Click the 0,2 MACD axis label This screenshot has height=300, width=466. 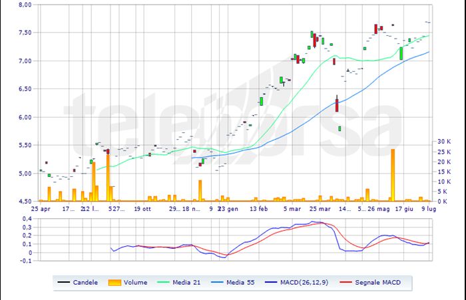[x=27, y=236]
